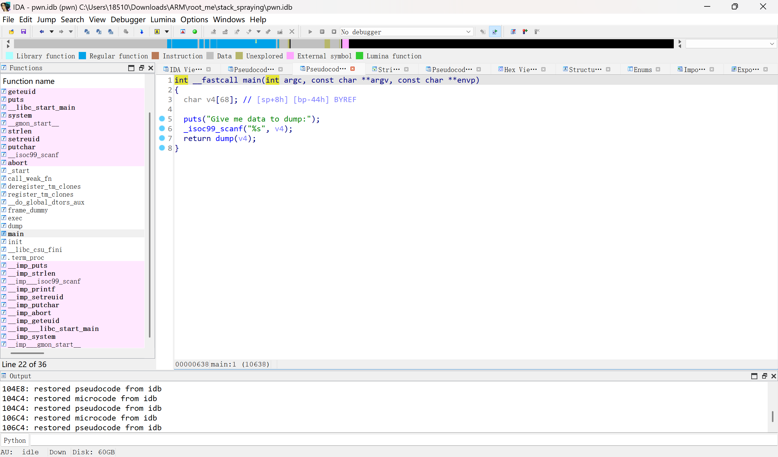The height and width of the screenshot is (457, 778).
Task: Click the convert to code icon
Action: [x=213, y=32]
